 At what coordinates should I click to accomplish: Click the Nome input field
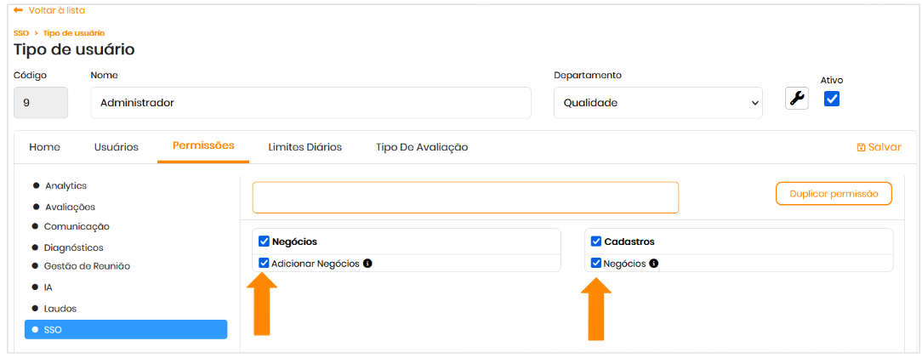[x=310, y=103]
